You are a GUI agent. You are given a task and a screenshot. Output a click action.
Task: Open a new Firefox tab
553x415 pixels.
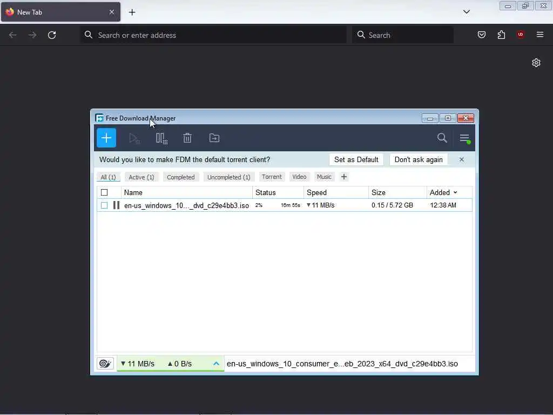pyautogui.click(x=132, y=12)
